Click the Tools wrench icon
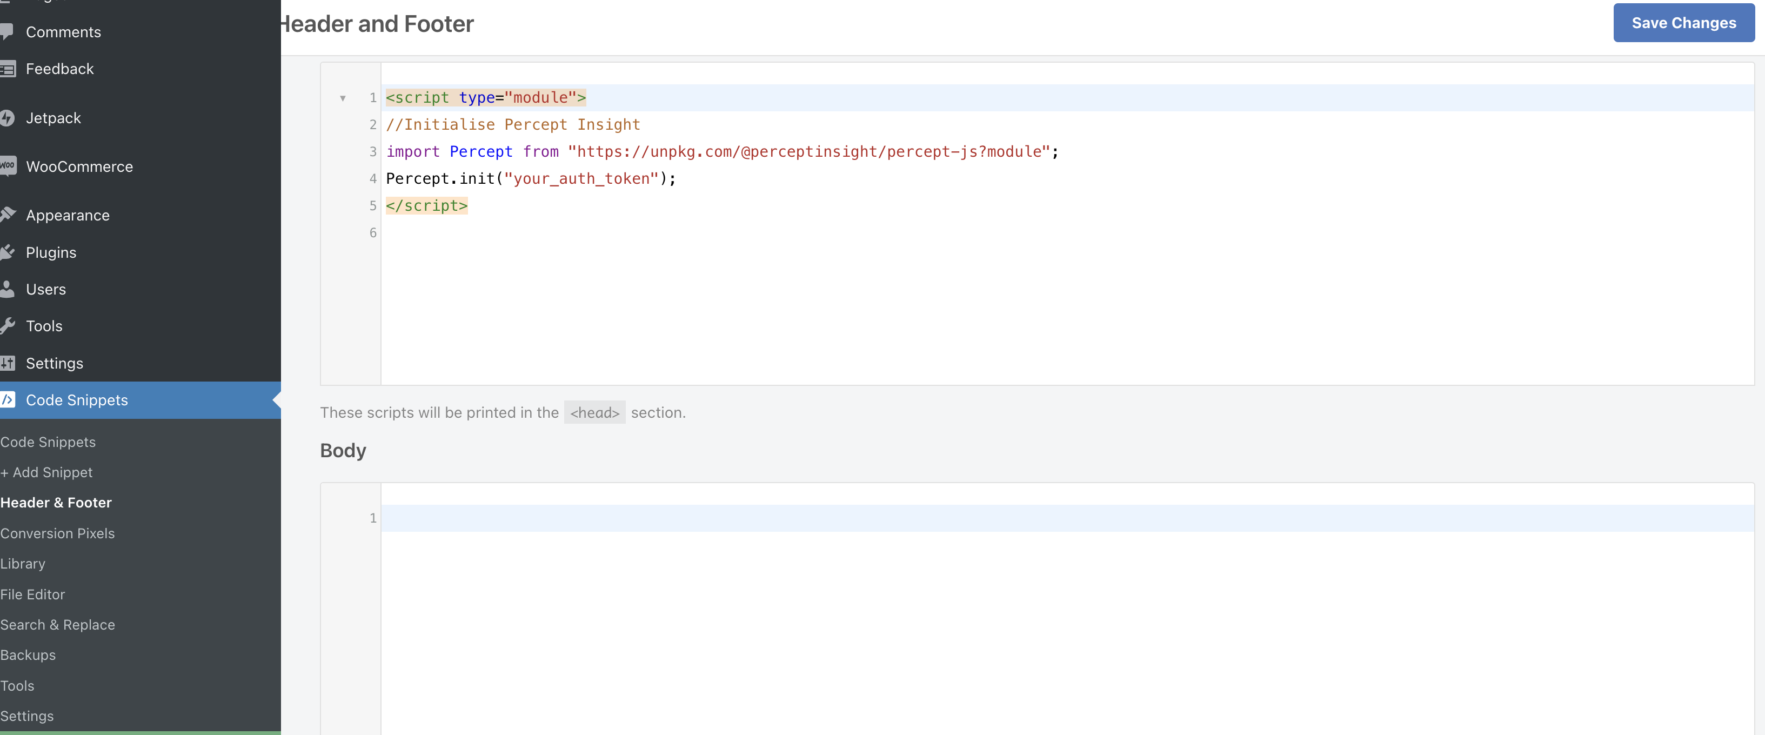The width and height of the screenshot is (1765, 735). tap(8, 326)
